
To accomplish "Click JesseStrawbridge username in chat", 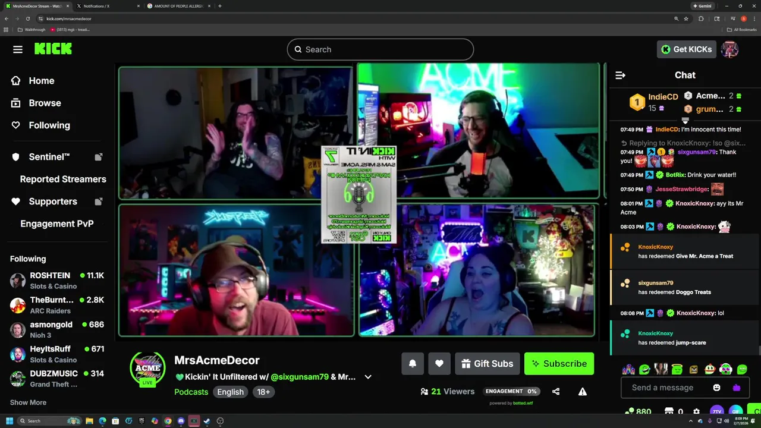I will click(681, 189).
